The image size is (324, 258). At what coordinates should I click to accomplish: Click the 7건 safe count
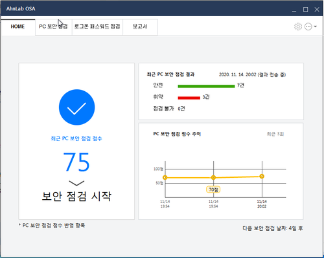pyautogui.click(x=240, y=85)
